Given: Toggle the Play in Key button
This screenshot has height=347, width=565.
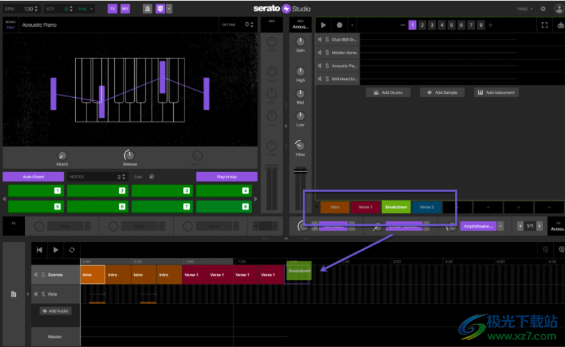Looking at the screenshot, I should (227, 177).
